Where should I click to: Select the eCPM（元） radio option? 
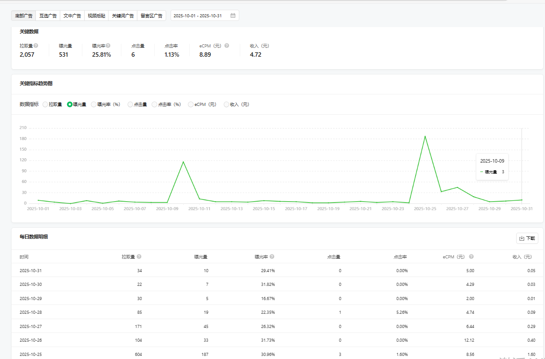pos(191,105)
